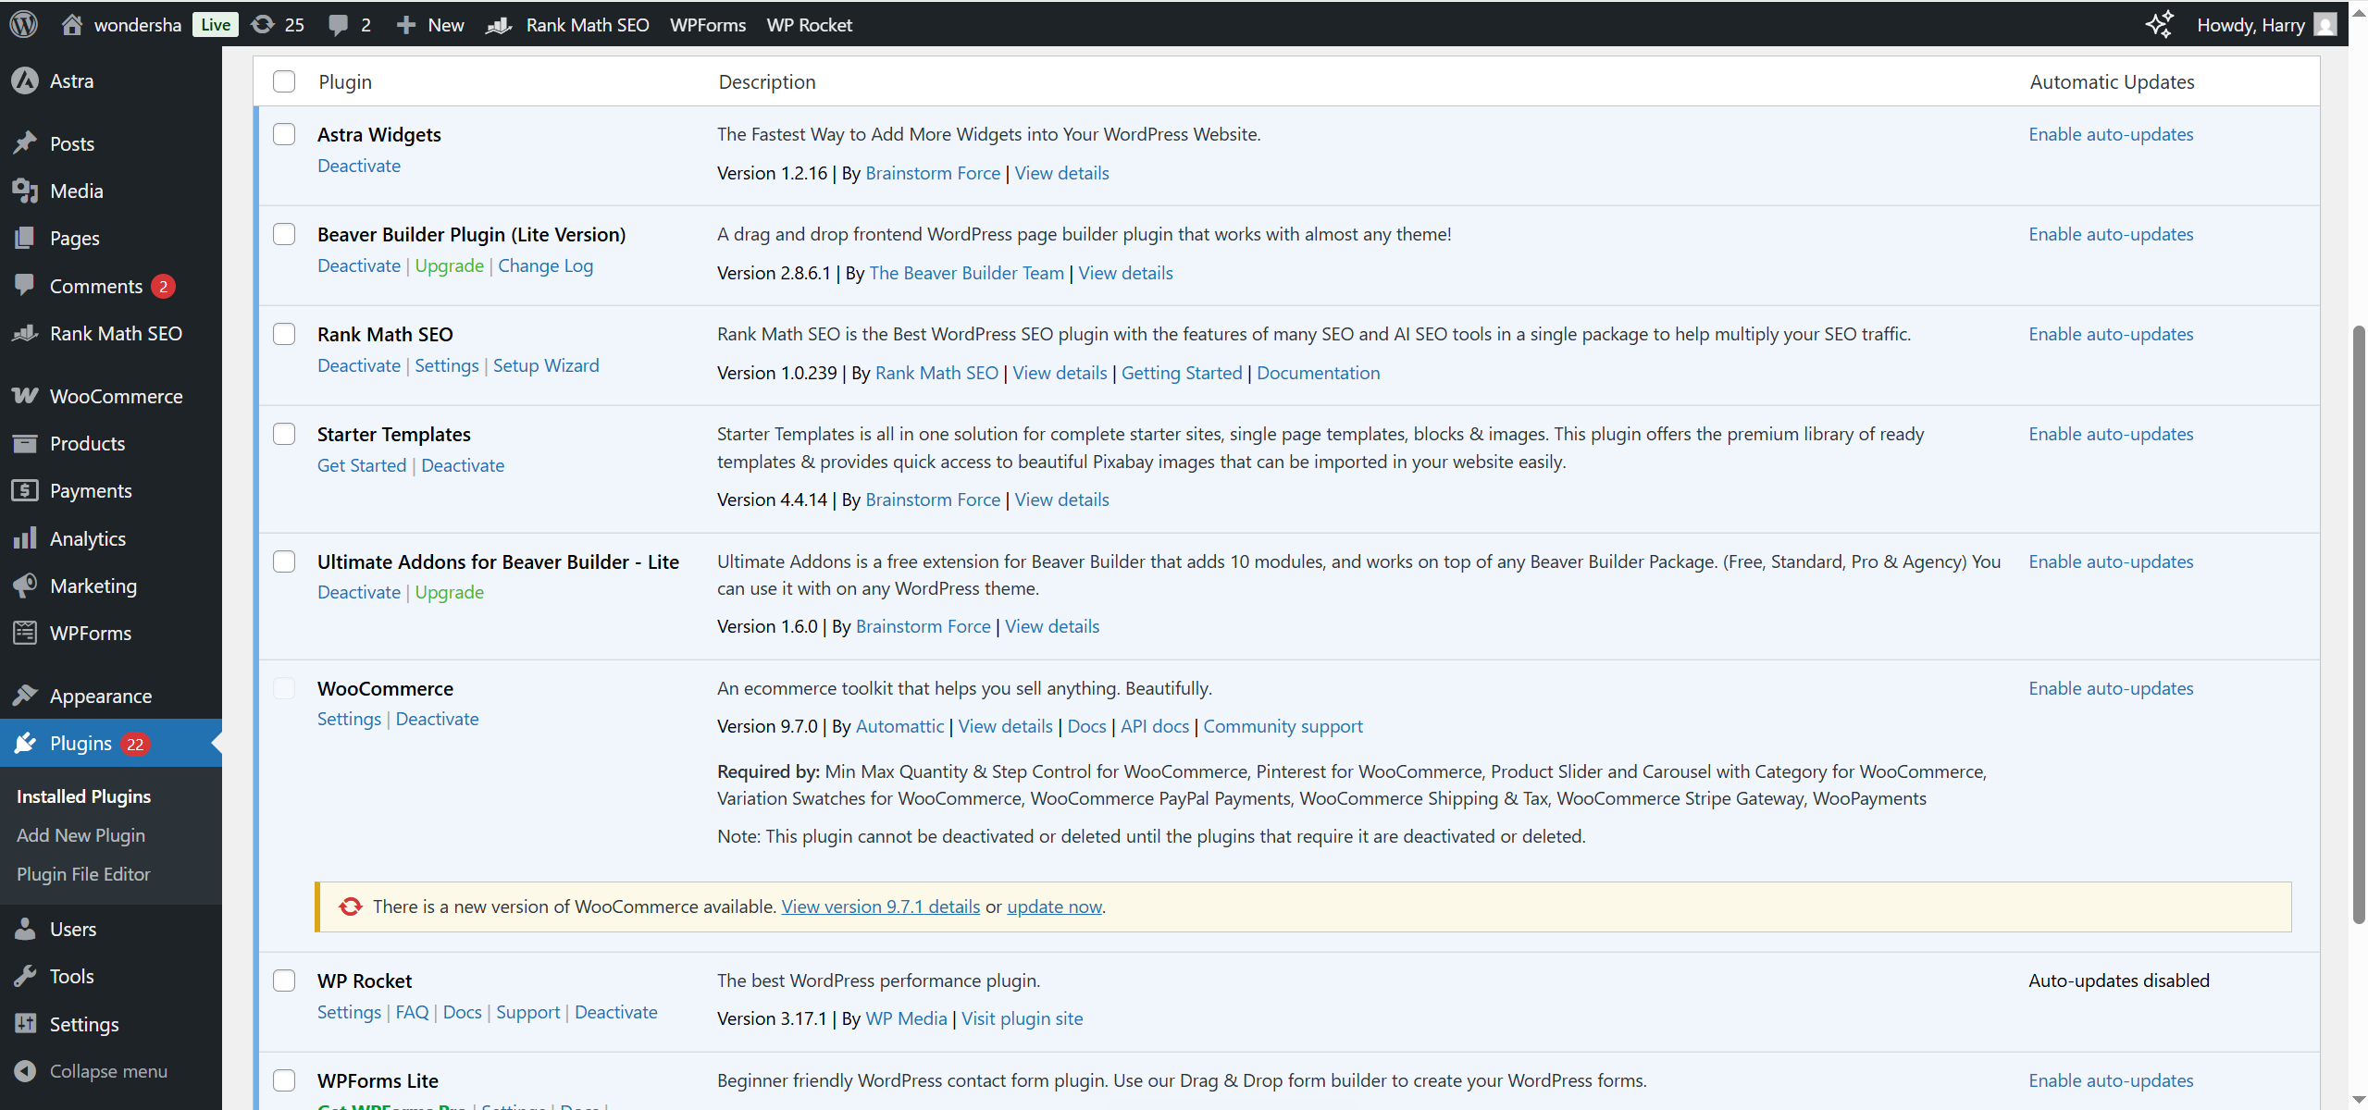This screenshot has width=2368, height=1110.
Task: Open Add New Plugin submenu item
Action: coord(81,834)
